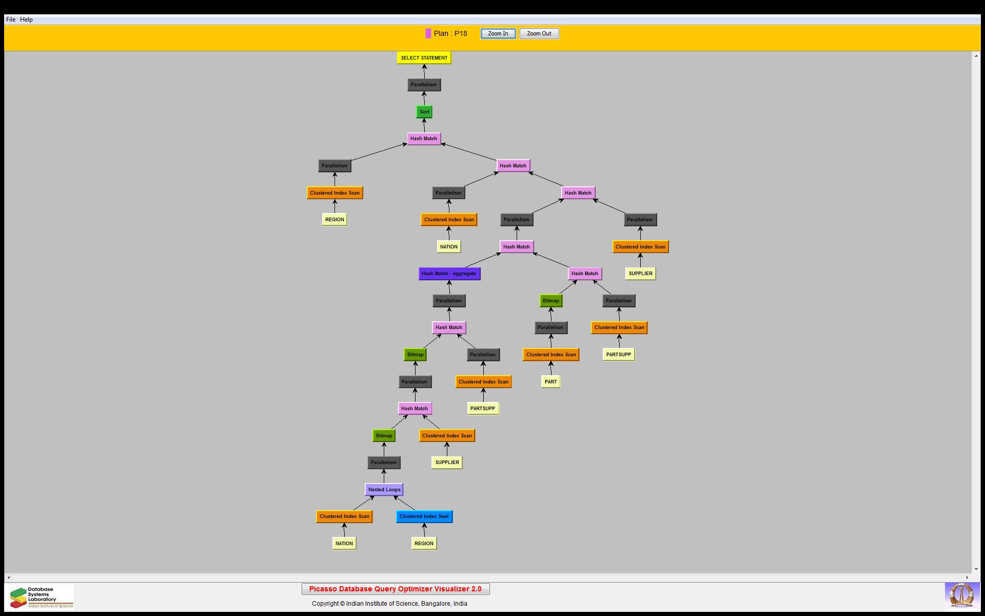Viewport: 985px width, 616px height.
Task: Click the vertical scrollbar up arrow
Action: (x=976, y=56)
